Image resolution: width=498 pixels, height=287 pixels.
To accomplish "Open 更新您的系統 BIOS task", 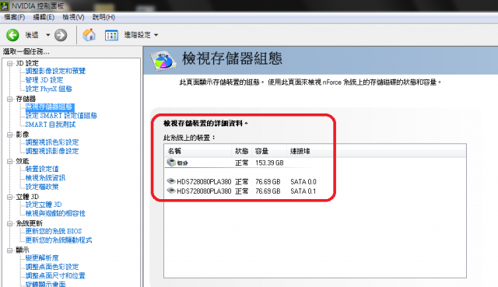I will coord(54,231).
